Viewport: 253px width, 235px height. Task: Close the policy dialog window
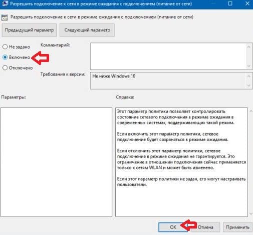(247, 3)
